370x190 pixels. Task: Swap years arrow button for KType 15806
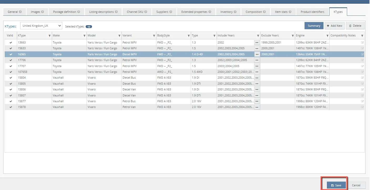(257, 89)
